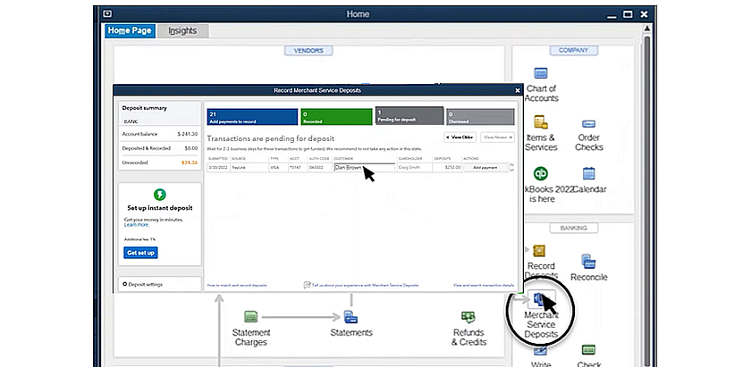Open the Calendar icon
Viewport: 751px width, 367px height.
tap(588, 175)
